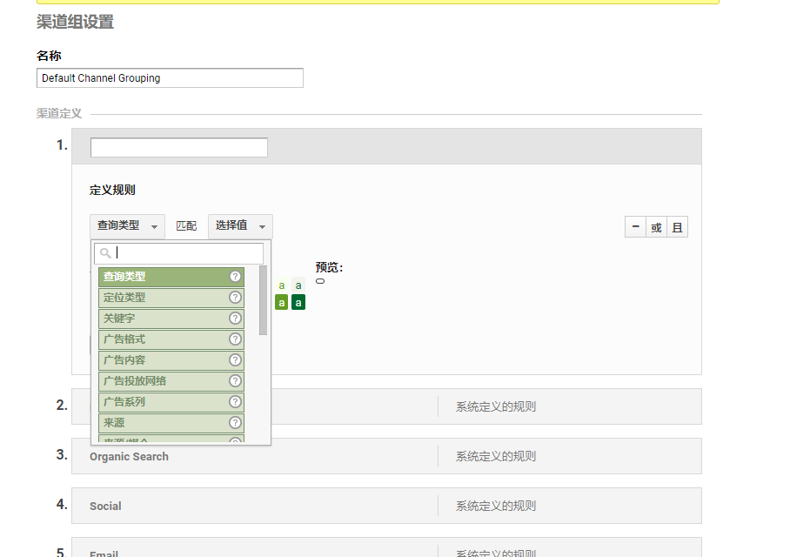
Task: Open help for the 查询类型 option
Action: point(233,276)
